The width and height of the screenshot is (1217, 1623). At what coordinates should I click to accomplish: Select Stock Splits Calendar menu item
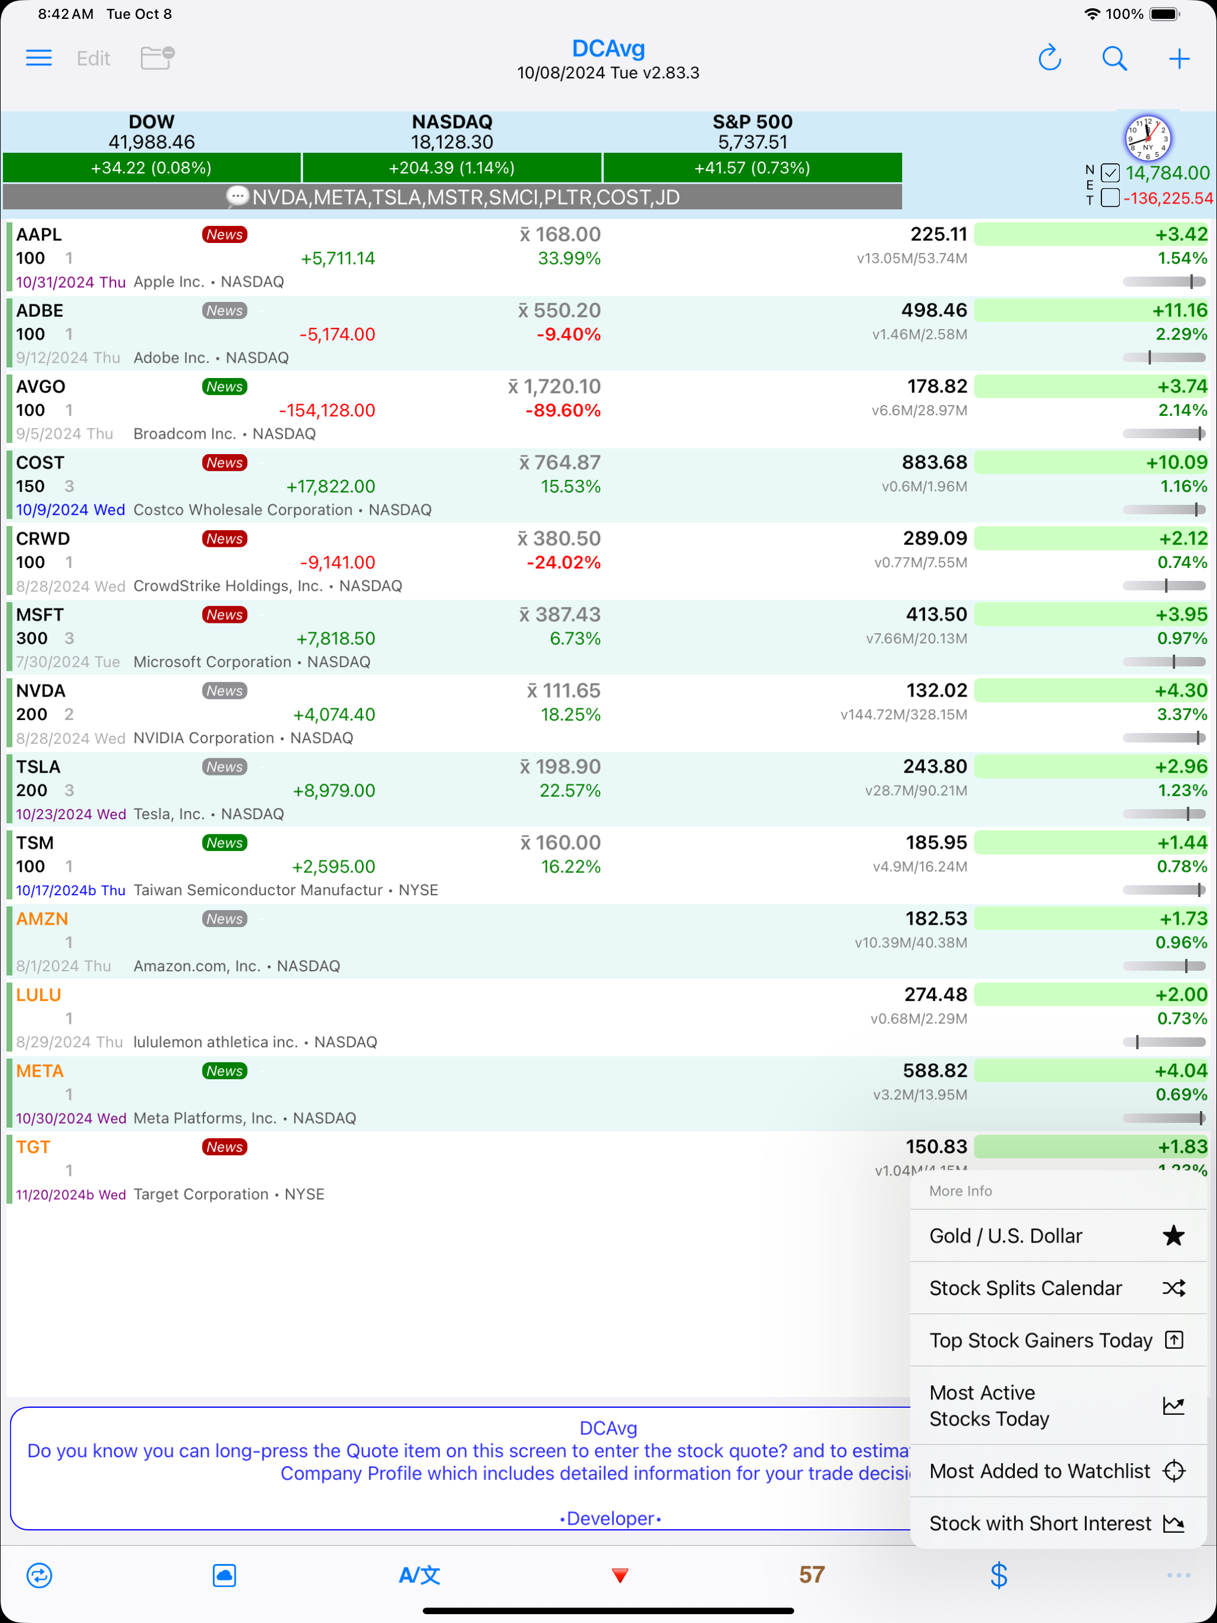coord(1058,1287)
